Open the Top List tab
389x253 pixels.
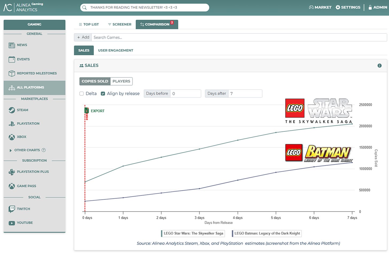point(89,24)
